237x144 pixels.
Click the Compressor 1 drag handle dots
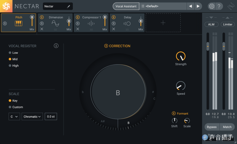[x=91, y=30]
